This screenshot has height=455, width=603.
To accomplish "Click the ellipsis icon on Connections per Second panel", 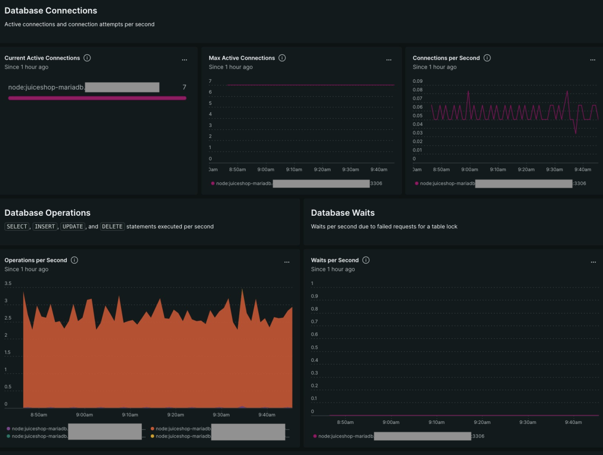I will pos(592,59).
